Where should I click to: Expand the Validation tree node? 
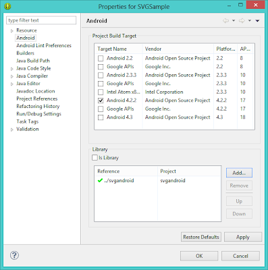pos(12,130)
